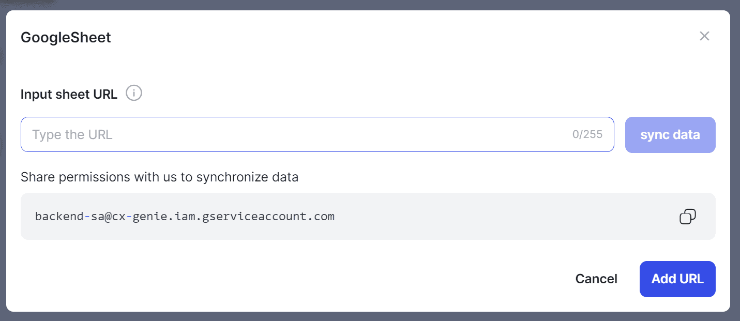The image size is (740, 321).
Task: Copy the service account email using the copy icon
Action: (687, 217)
